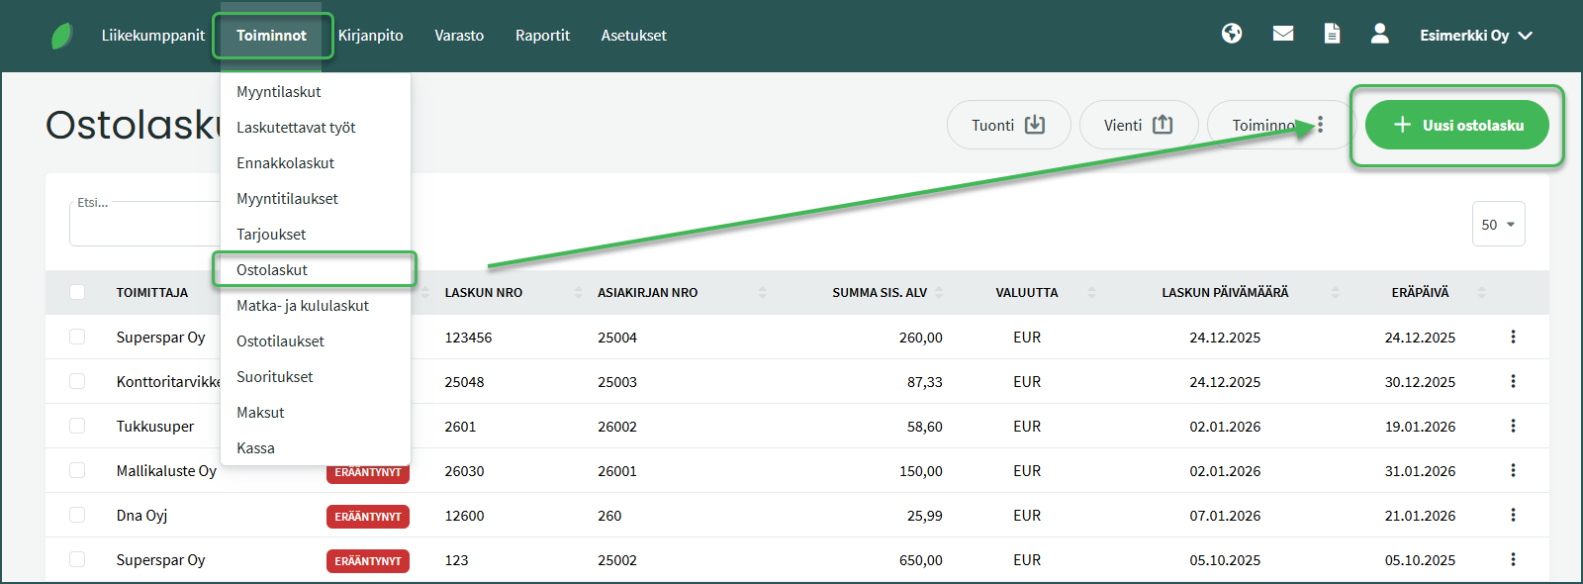This screenshot has height=584, width=1583.
Task: Click the Etsi search input field
Action: [x=144, y=225]
